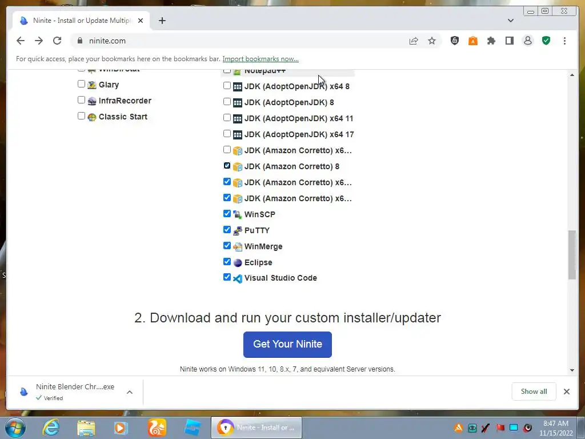Go back to the previous page
585x439 pixels.
coord(21,41)
